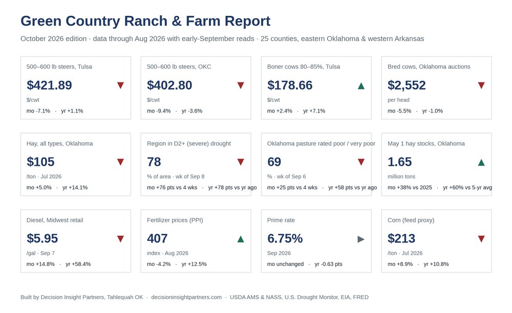This screenshot has height=313, width=512.
Task: Click the Prime rate 6.75% value
Action: tap(285, 238)
